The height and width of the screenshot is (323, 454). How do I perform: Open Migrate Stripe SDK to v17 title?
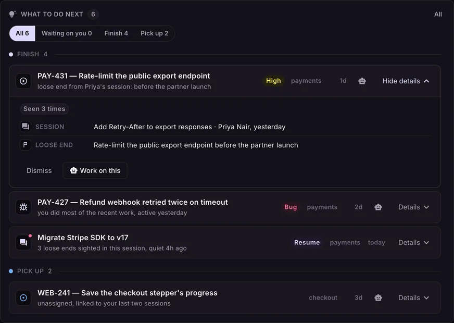(83, 238)
